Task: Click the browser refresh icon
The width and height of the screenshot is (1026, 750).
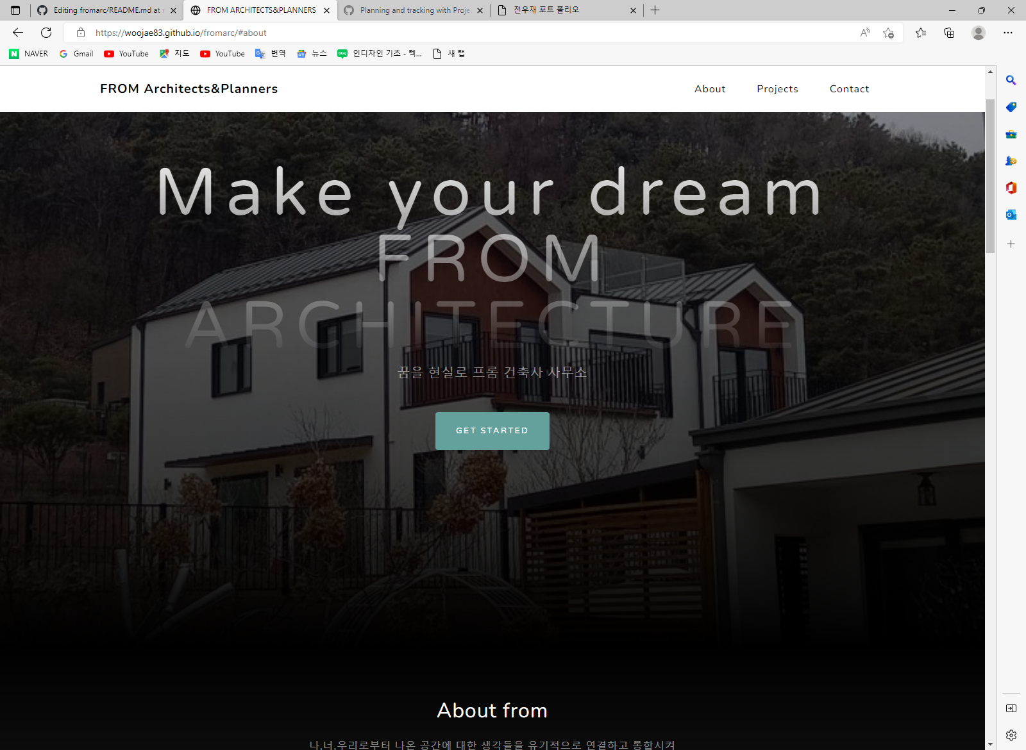Action: (46, 33)
